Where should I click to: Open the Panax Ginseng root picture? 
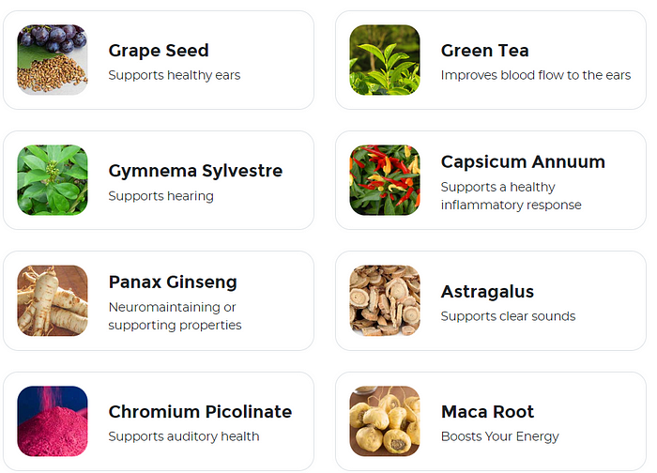(x=53, y=300)
